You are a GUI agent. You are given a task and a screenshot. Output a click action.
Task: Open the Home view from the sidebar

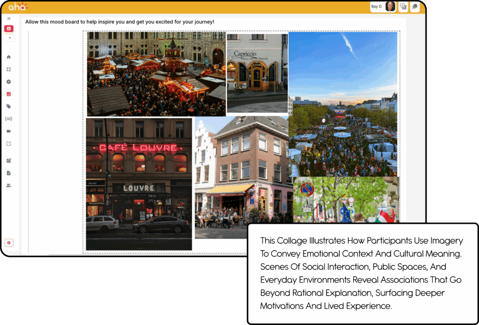click(9, 56)
